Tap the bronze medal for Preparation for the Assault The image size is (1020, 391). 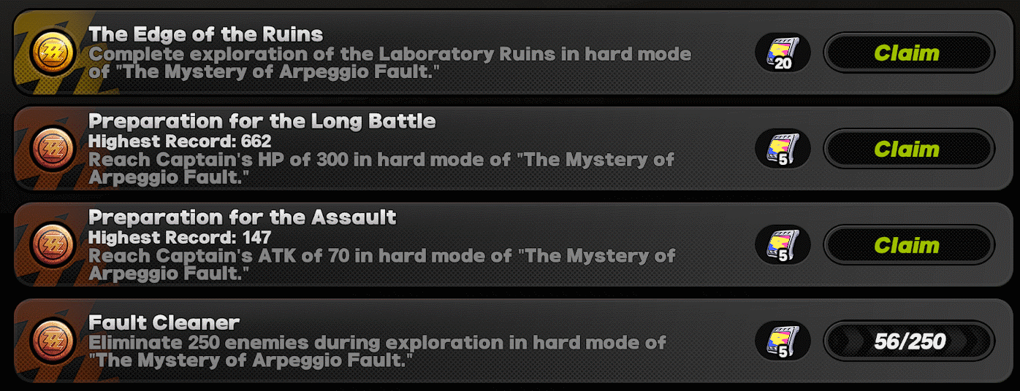click(x=53, y=245)
